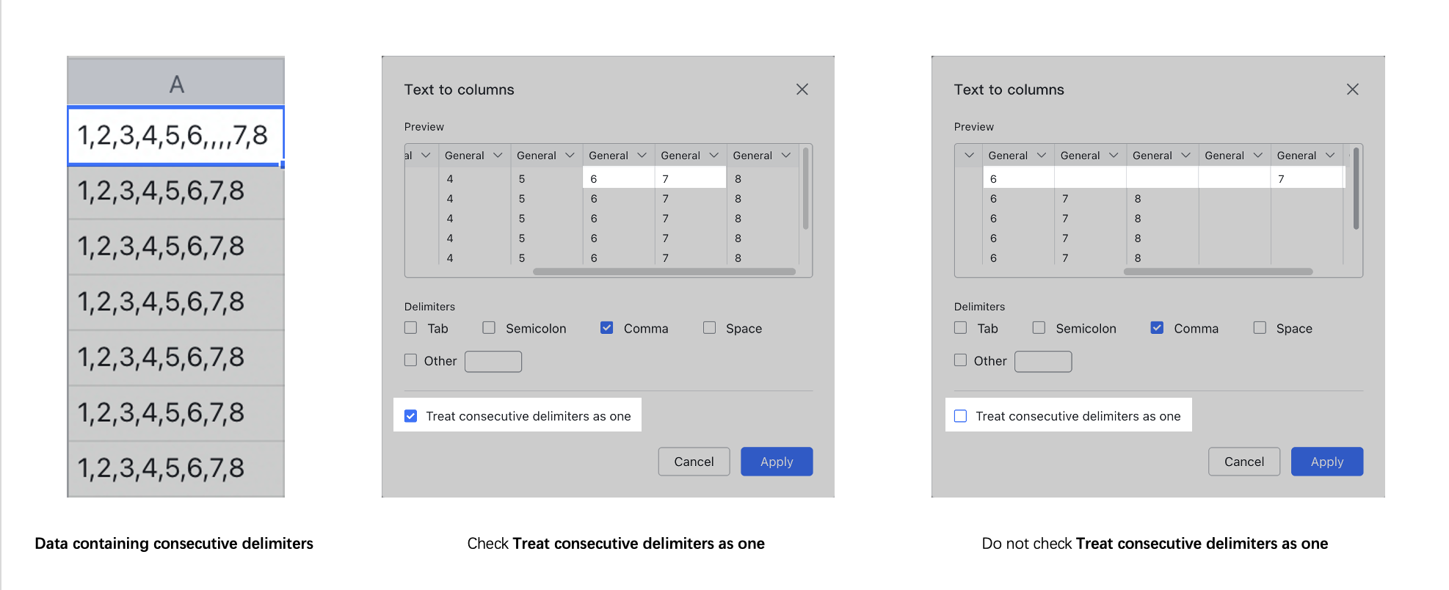
Task: Click Cancel in the right dialog
Action: click(x=1244, y=462)
